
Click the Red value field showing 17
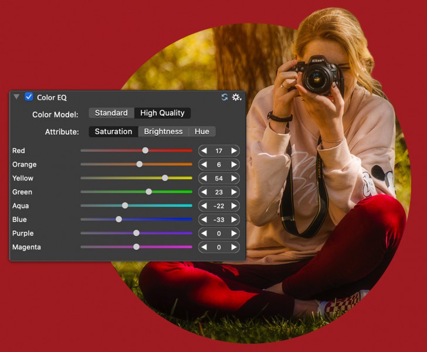[219, 151]
